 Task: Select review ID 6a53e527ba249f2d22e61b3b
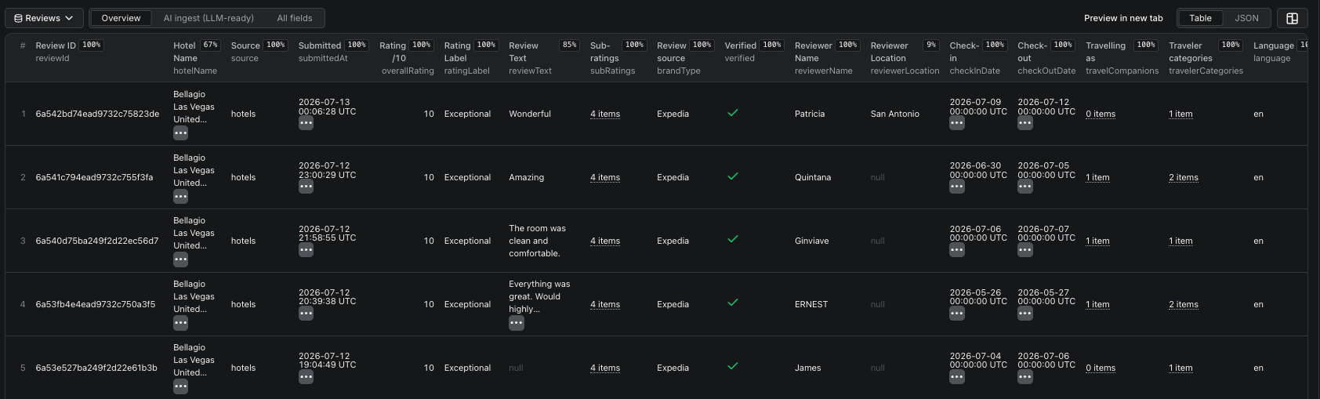point(96,368)
